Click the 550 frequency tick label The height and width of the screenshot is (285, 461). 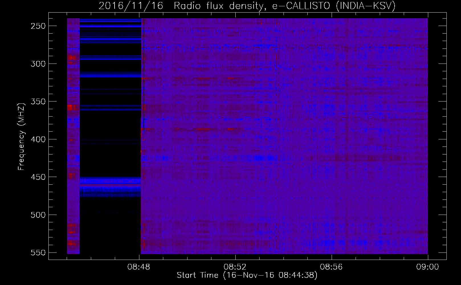click(x=38, y=253)
